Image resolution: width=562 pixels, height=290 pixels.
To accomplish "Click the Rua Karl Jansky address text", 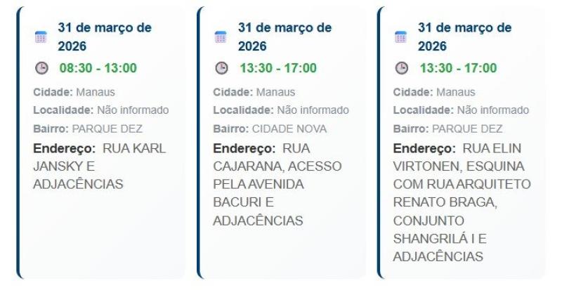I will pos(98,167).
